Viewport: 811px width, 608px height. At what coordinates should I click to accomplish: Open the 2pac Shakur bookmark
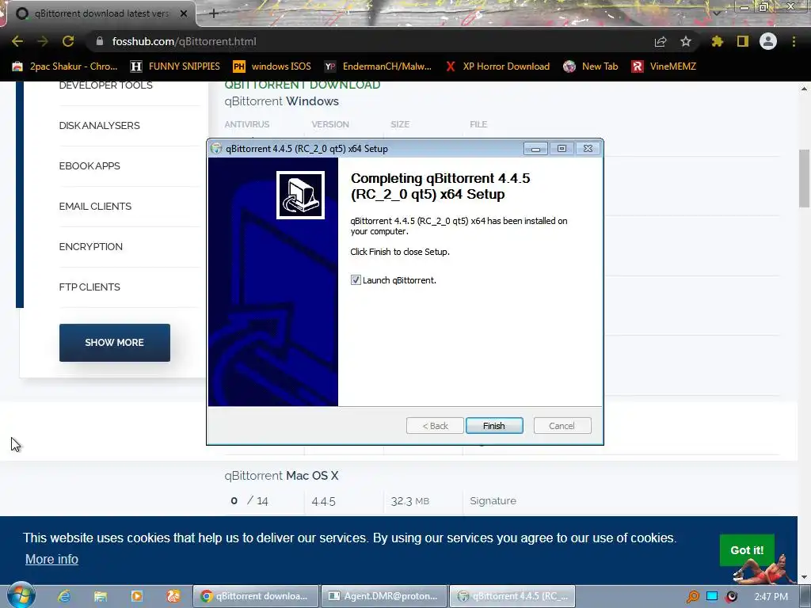coord(65,66)
